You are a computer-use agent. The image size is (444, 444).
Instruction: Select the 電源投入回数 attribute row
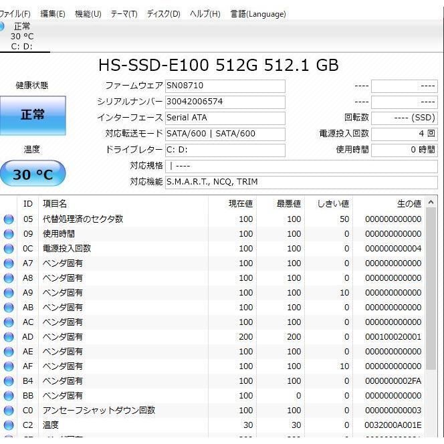(x=213, y=249)
